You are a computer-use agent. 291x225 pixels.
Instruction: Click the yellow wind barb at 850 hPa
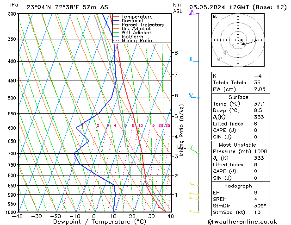tap(194, 184)
